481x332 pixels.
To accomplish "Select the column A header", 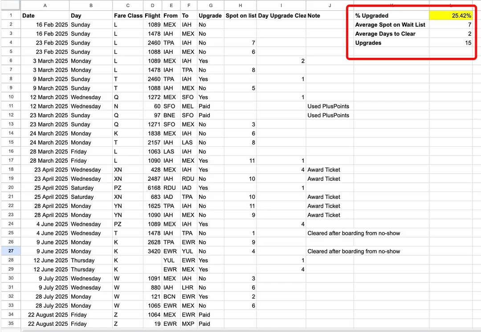I will [x=45, y=5].
